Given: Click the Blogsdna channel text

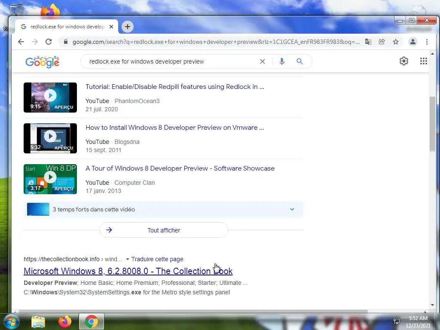Looking at the screenshot, I should point(127,142).
